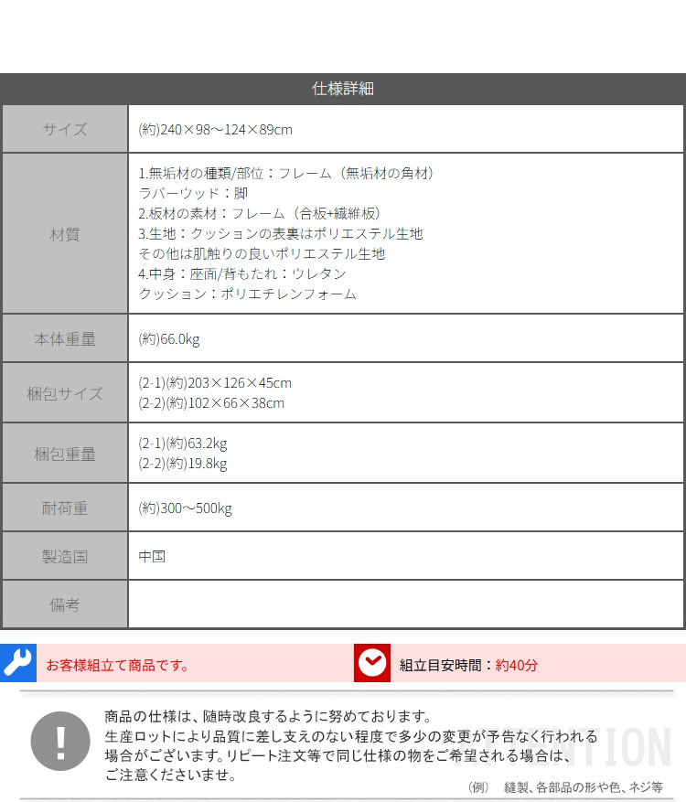Click the size value 240×98～124×89cm
Viewport: 686px width, 802px height.
(x=216, y=129)
